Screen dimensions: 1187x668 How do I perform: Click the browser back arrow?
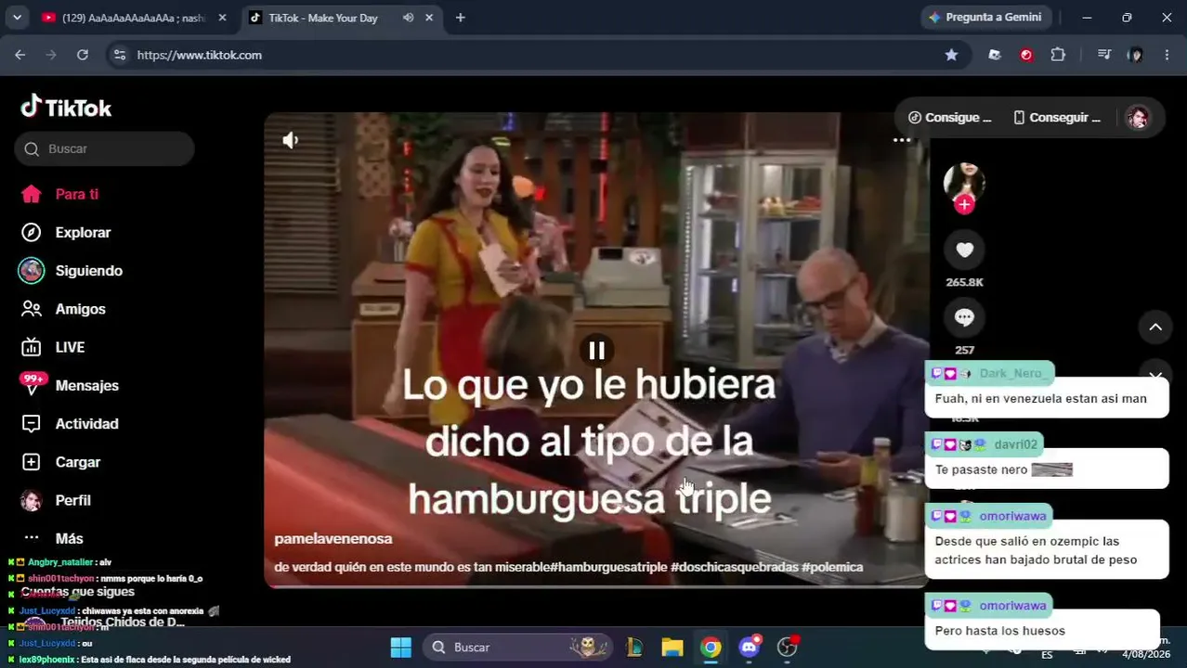(x=20, y=55)
